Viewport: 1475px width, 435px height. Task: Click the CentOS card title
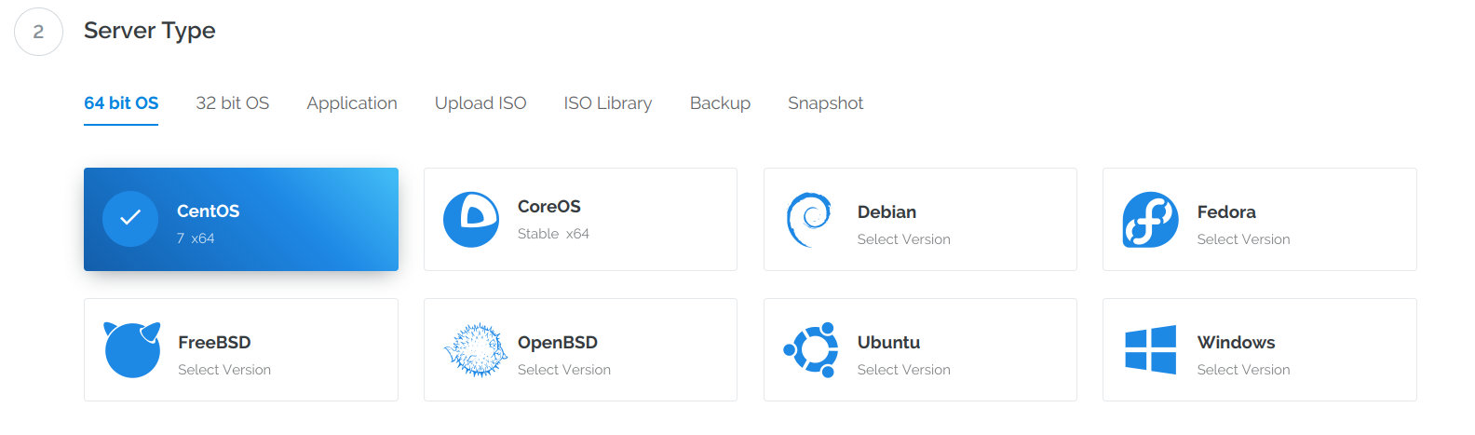tap(209, 211)
